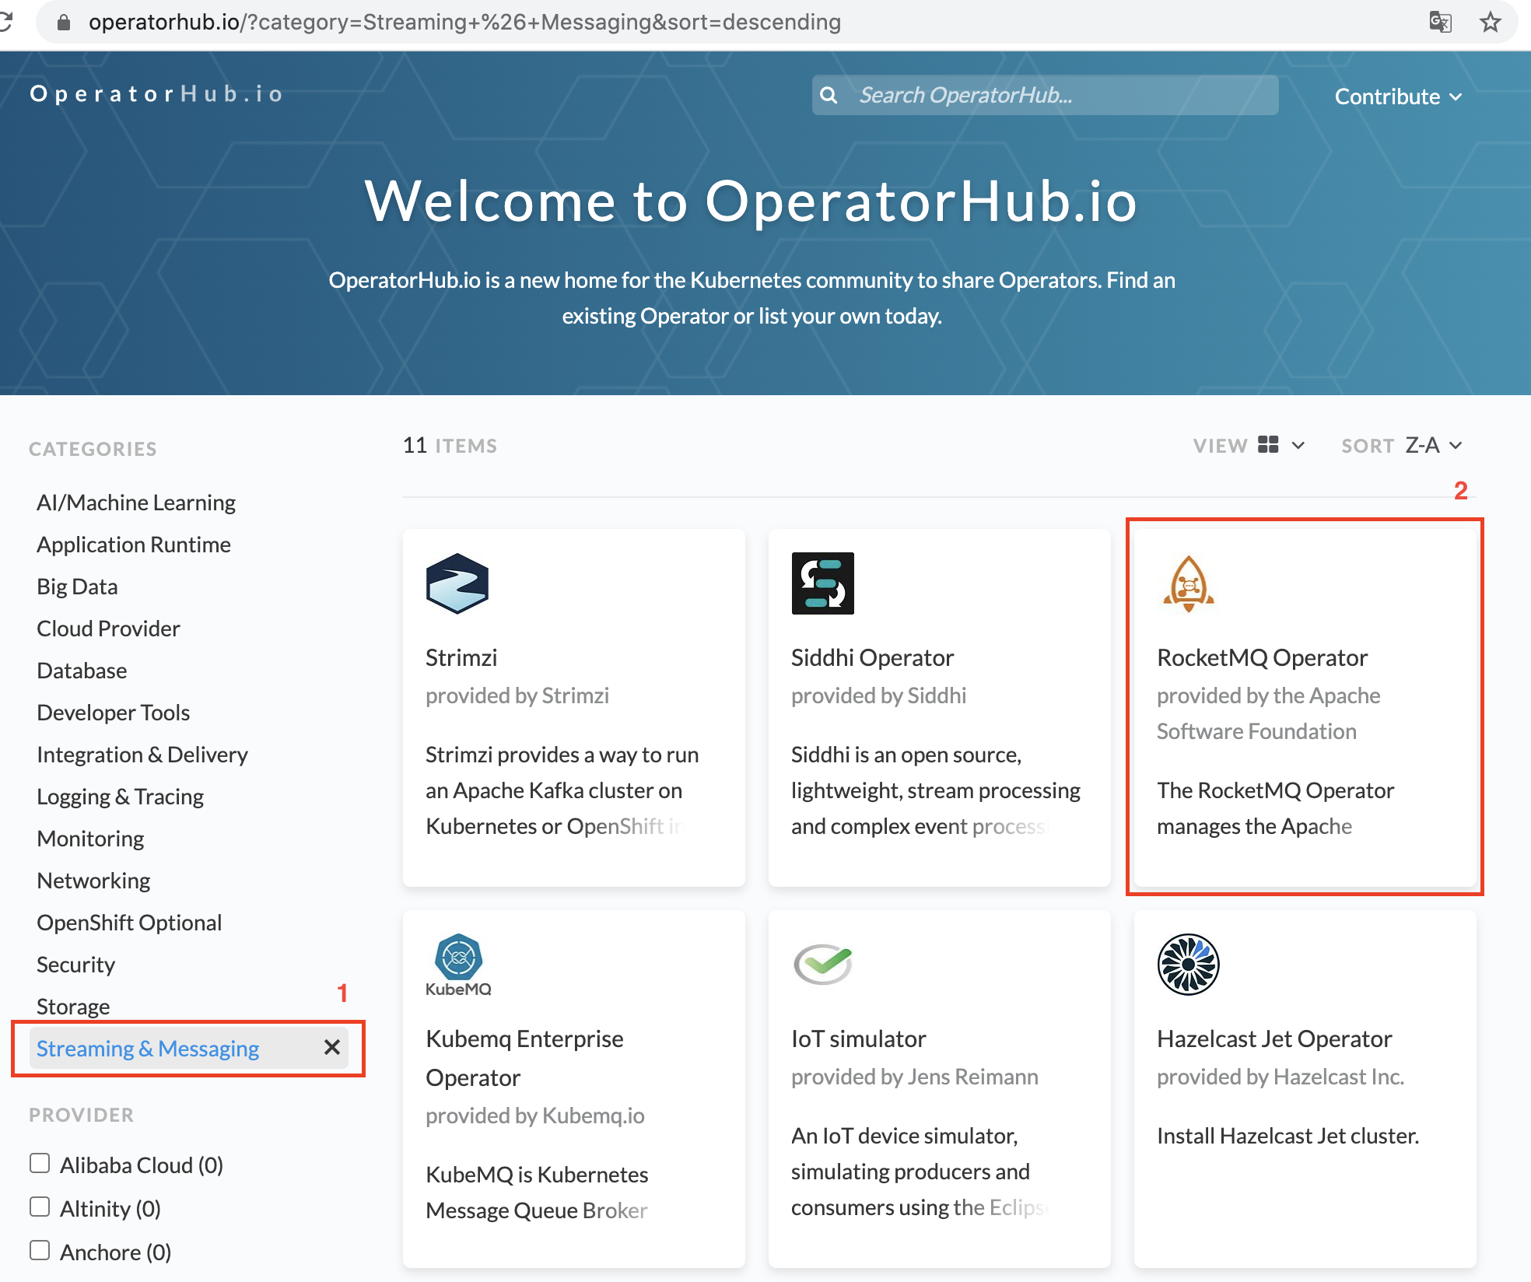The image size is (1531, 1282).
Task: Open the RocketMQ Operator title
Action: [x=1262, y=657]
